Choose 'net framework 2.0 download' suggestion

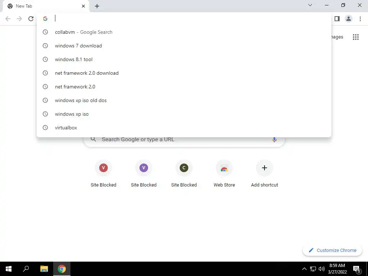pos(184,73)
